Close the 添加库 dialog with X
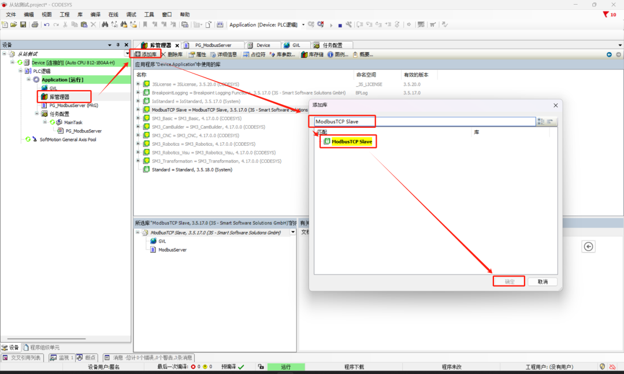Viewport: 624px width, 374px height. tap(556, 105)
